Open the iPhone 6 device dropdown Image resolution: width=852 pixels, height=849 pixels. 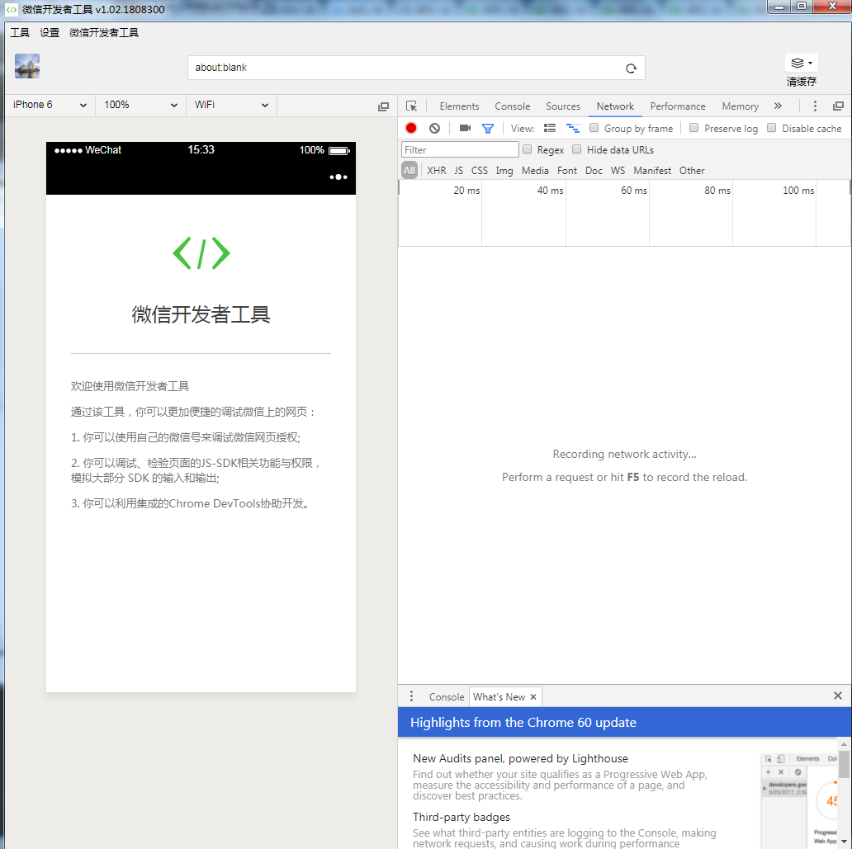50,105
